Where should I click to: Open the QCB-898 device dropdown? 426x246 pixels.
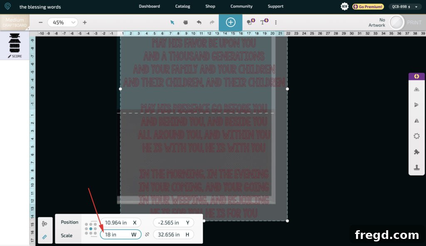[404, 7]
